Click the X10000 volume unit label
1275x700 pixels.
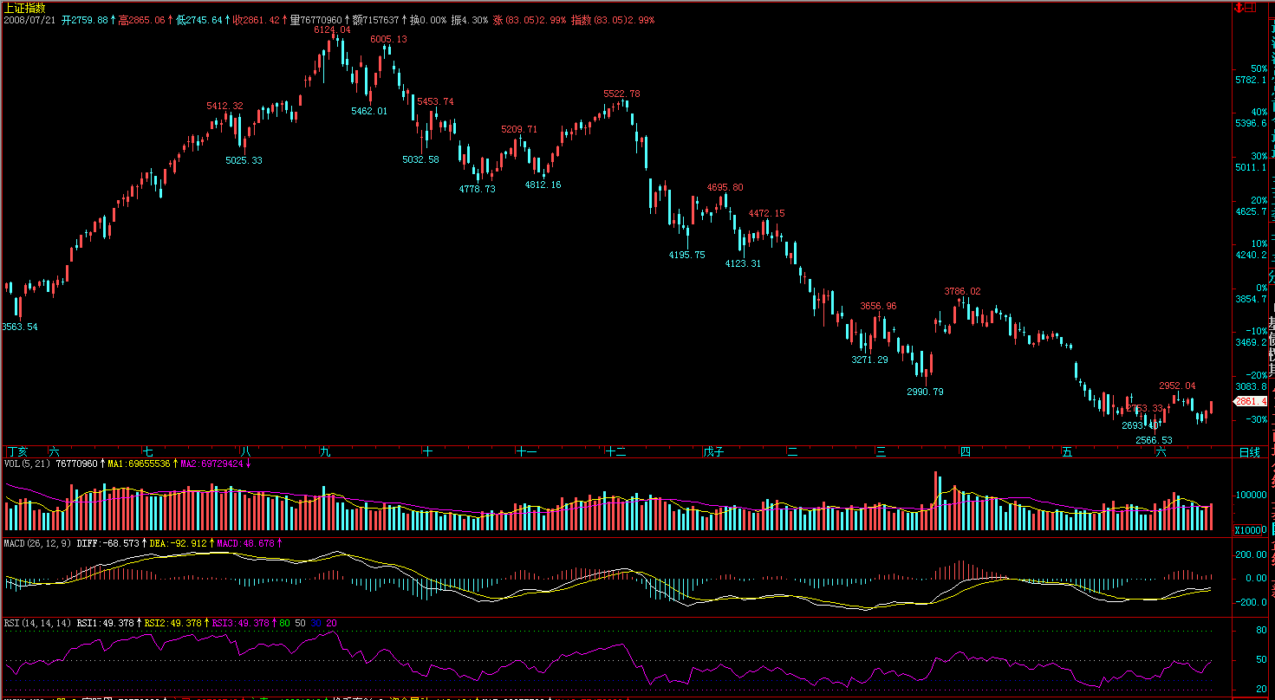[x=1251, y=530]
